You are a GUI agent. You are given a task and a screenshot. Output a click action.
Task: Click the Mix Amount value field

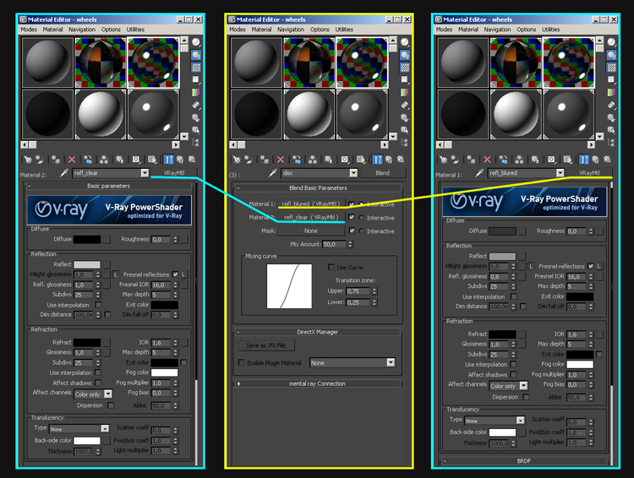(x=311, y=244)
